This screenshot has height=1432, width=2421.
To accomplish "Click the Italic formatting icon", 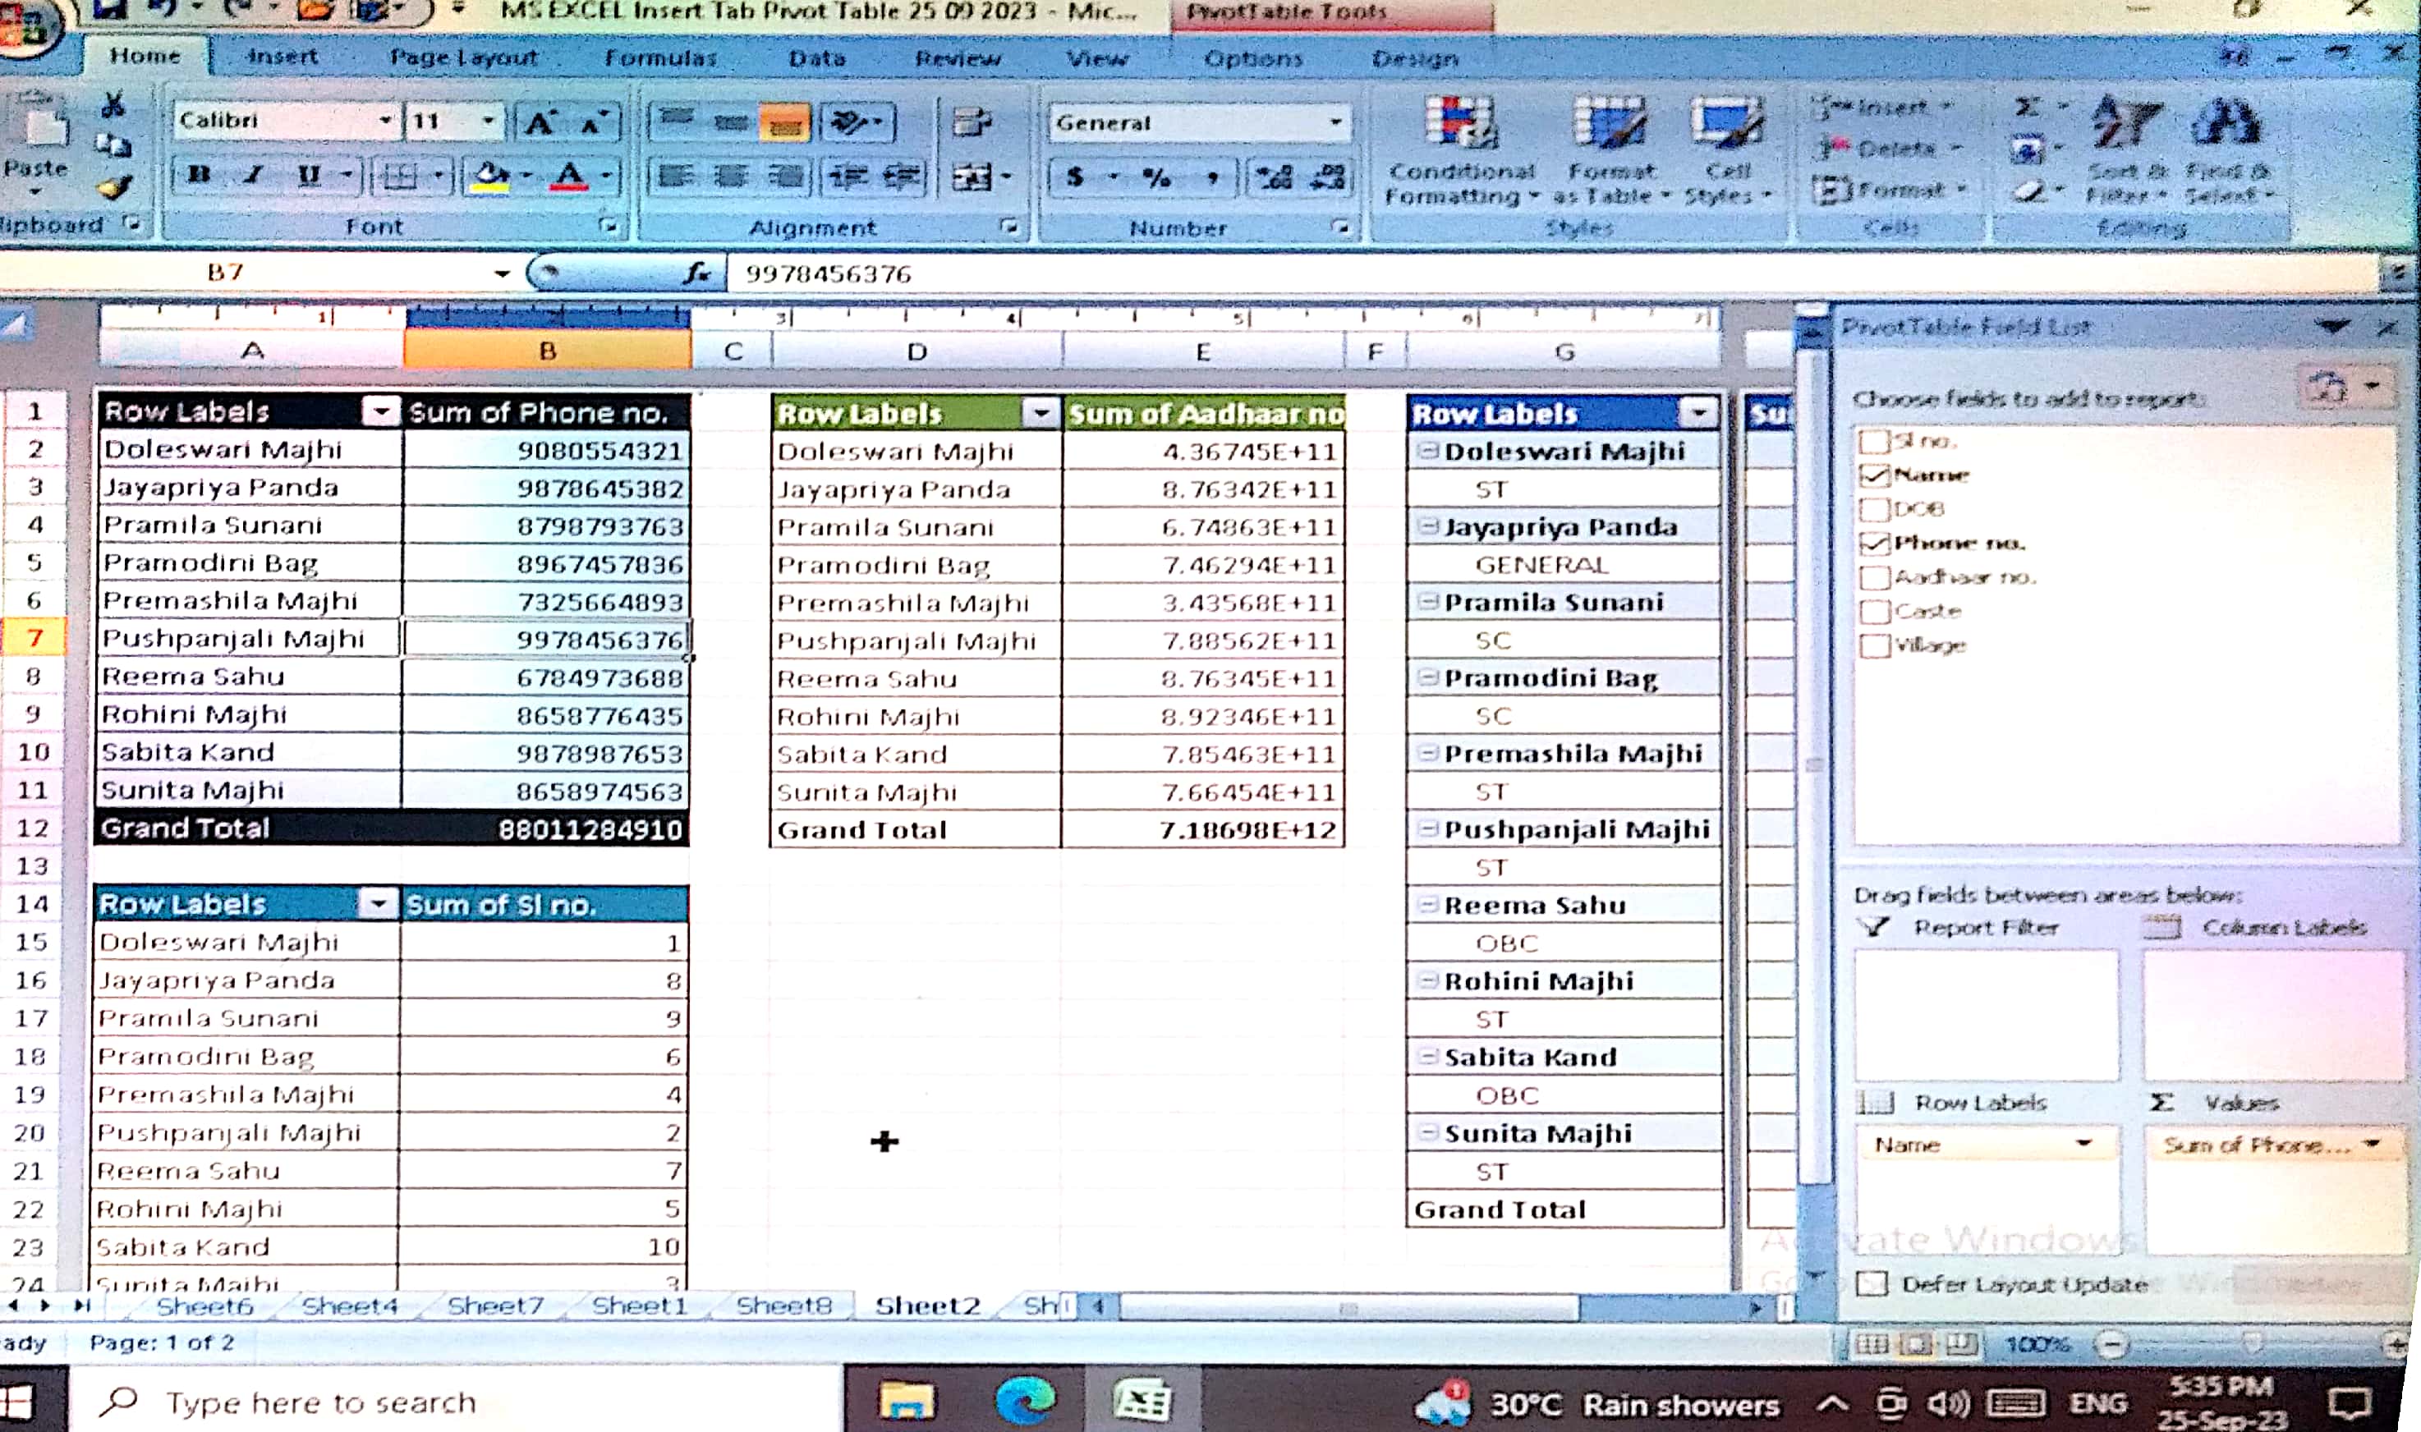I will (254, 176).
